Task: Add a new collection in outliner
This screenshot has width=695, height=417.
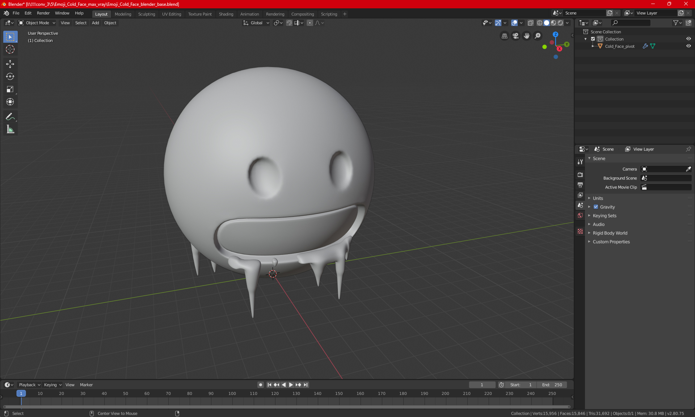Action: click(688, 23)
